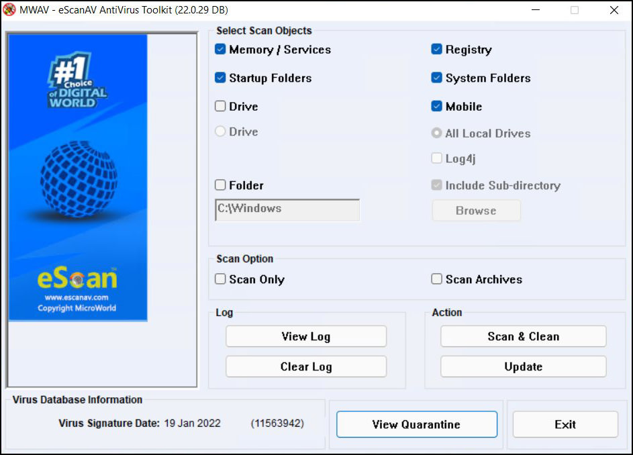Select the Drive radio button
The image size is (633, 455).
tap(220, 132)
